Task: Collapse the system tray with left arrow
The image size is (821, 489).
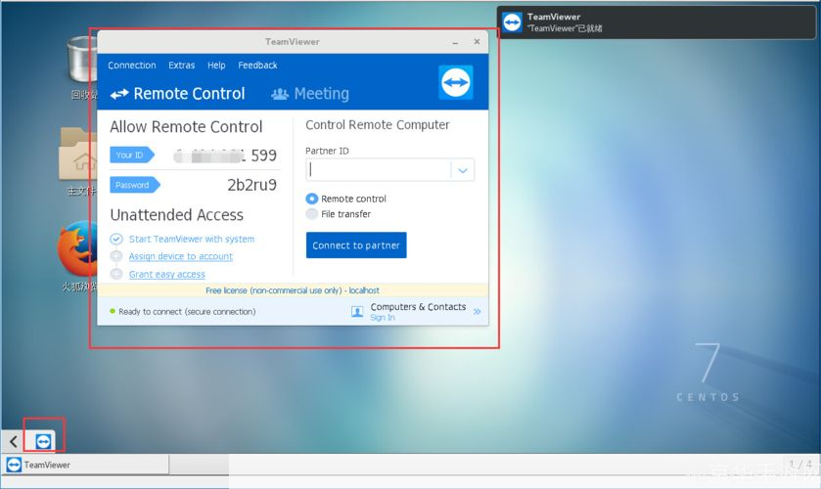Action: [14, 442]
